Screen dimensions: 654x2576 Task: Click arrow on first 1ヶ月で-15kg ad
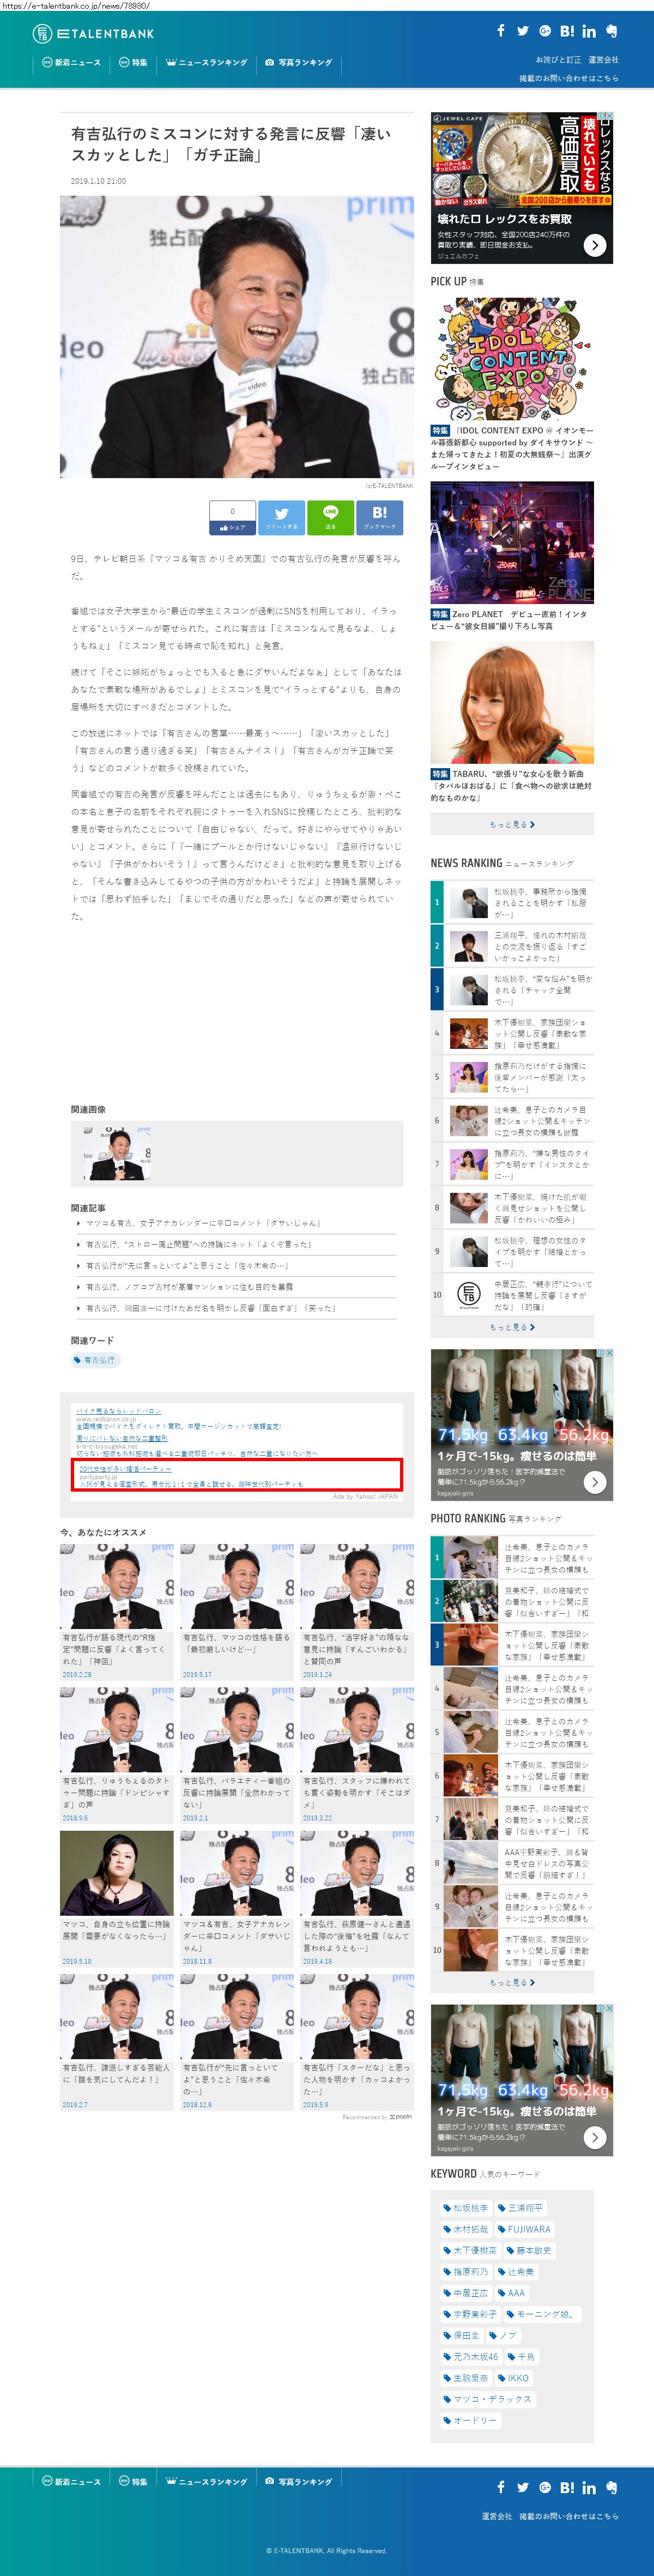point(594,1481)
